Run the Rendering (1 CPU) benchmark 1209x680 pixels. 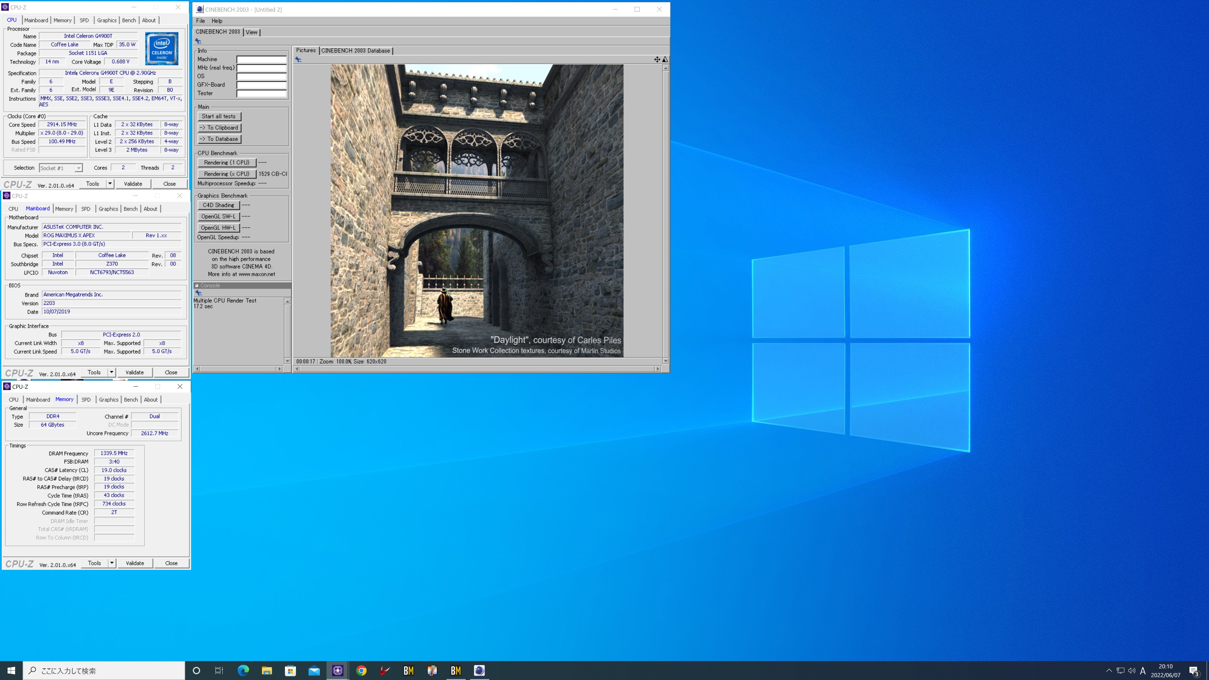[227, 162]
